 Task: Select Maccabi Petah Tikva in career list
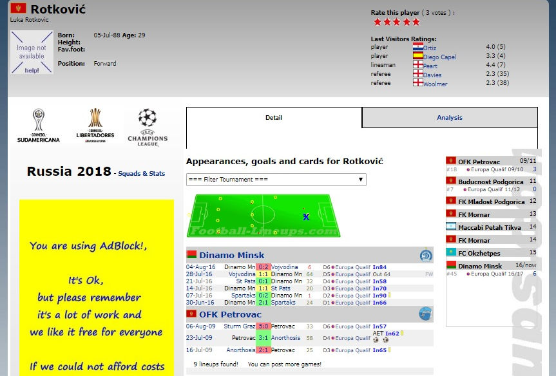tap(490, 227)
